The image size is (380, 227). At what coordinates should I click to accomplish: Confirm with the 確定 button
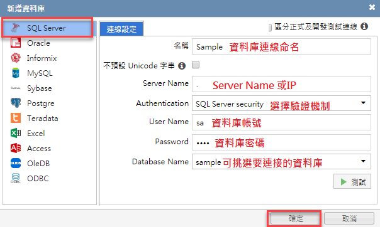click(296, 219)
